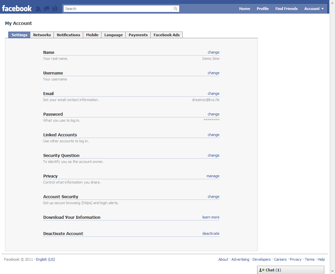The height and width of the screenshot is (274, 335).
Task: Open the Careers footer link
Action: [280, 259]
